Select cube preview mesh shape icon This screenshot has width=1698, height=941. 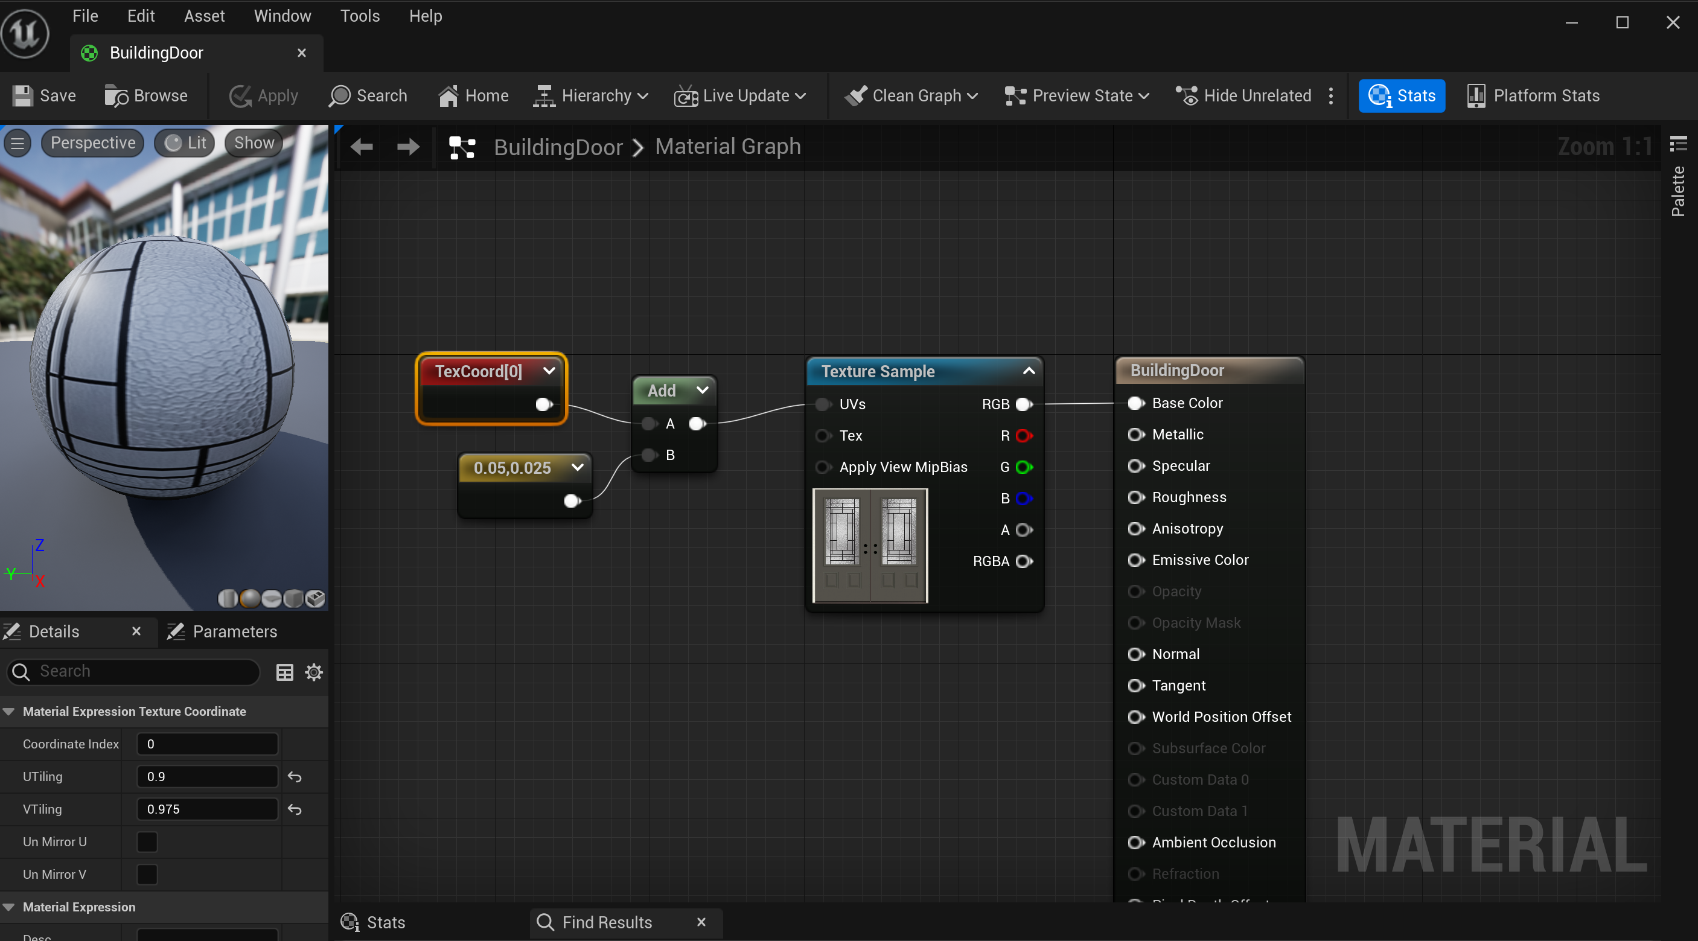294,598
